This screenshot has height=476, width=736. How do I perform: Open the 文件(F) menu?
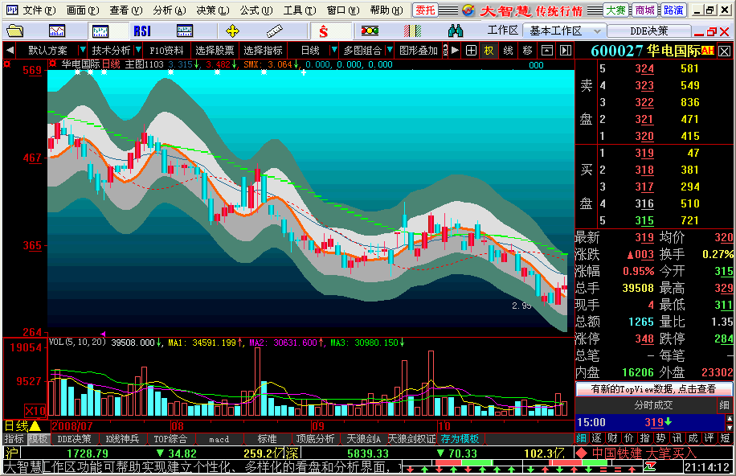point(39,10)
